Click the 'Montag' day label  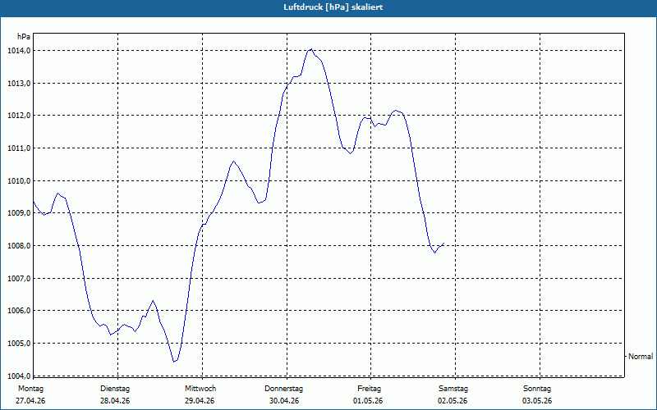point(30,389)
